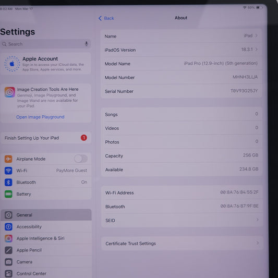Tap the battery indicator in status bar
278x278 pixels.
point(259,7)
